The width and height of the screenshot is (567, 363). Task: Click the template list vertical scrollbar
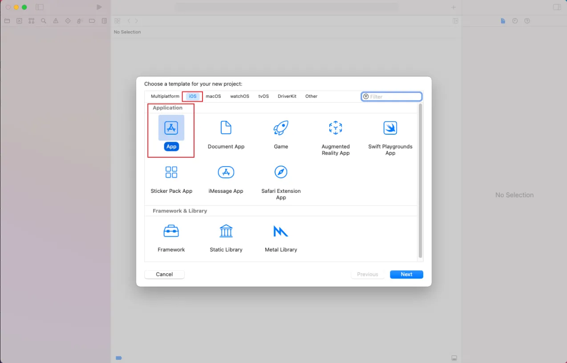pyautogui.click(x=420, y=180)
